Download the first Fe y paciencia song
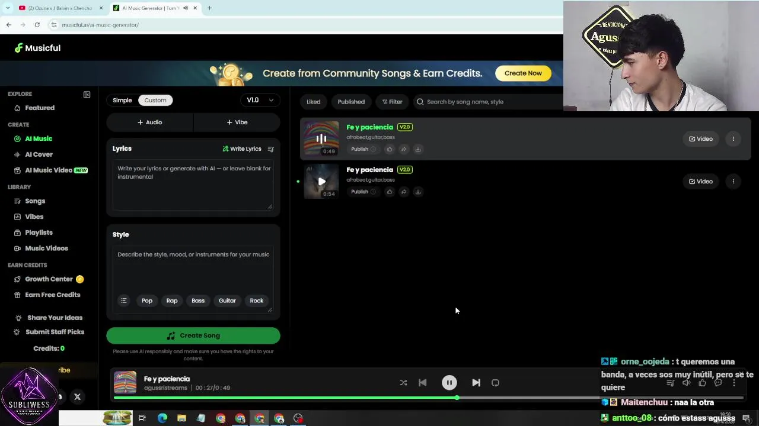 point(418,149)
